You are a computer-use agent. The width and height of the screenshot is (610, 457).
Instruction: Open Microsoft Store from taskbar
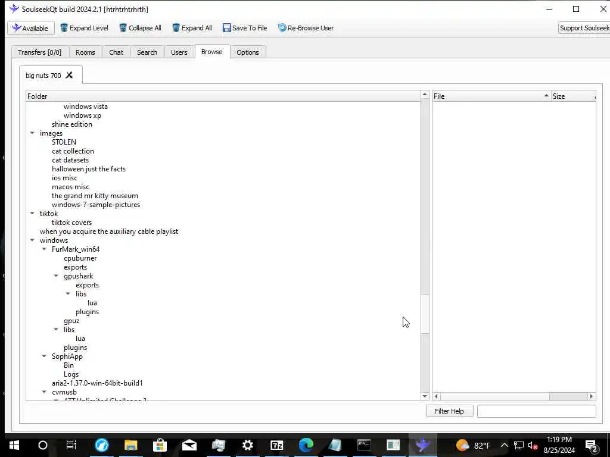point(160,445)
